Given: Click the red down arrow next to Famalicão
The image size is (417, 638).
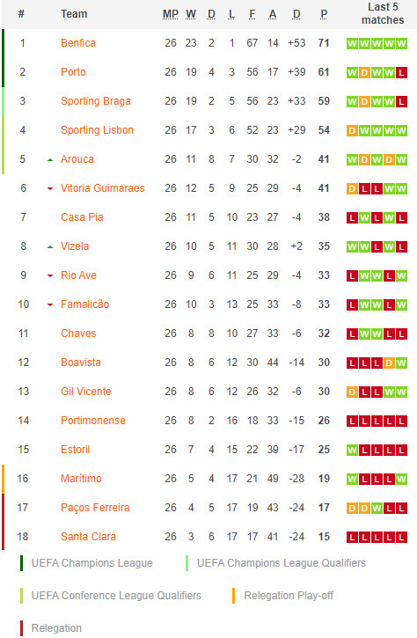Looking at the screenshot, I should tap(50, 304).
